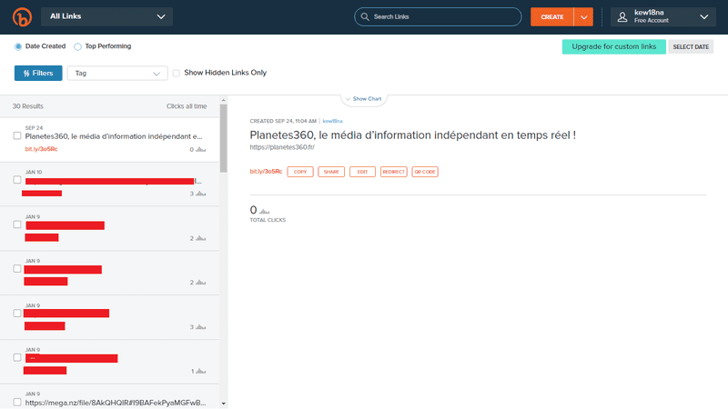Click the kew18na creator link
The height and width of the screenshot is (409, 728).
click(332, 121)
